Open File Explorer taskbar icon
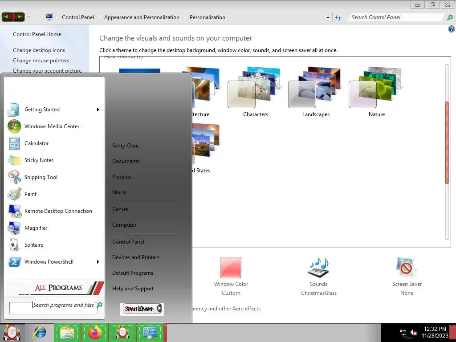This screenshot has height=342, width=456. [68, 333]
